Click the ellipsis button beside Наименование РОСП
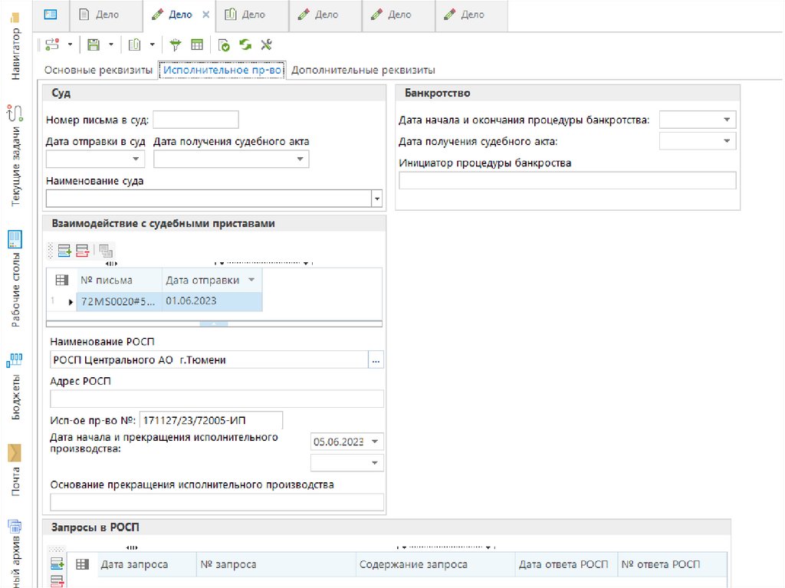This screenshot has width=785, height=588. 376,360
